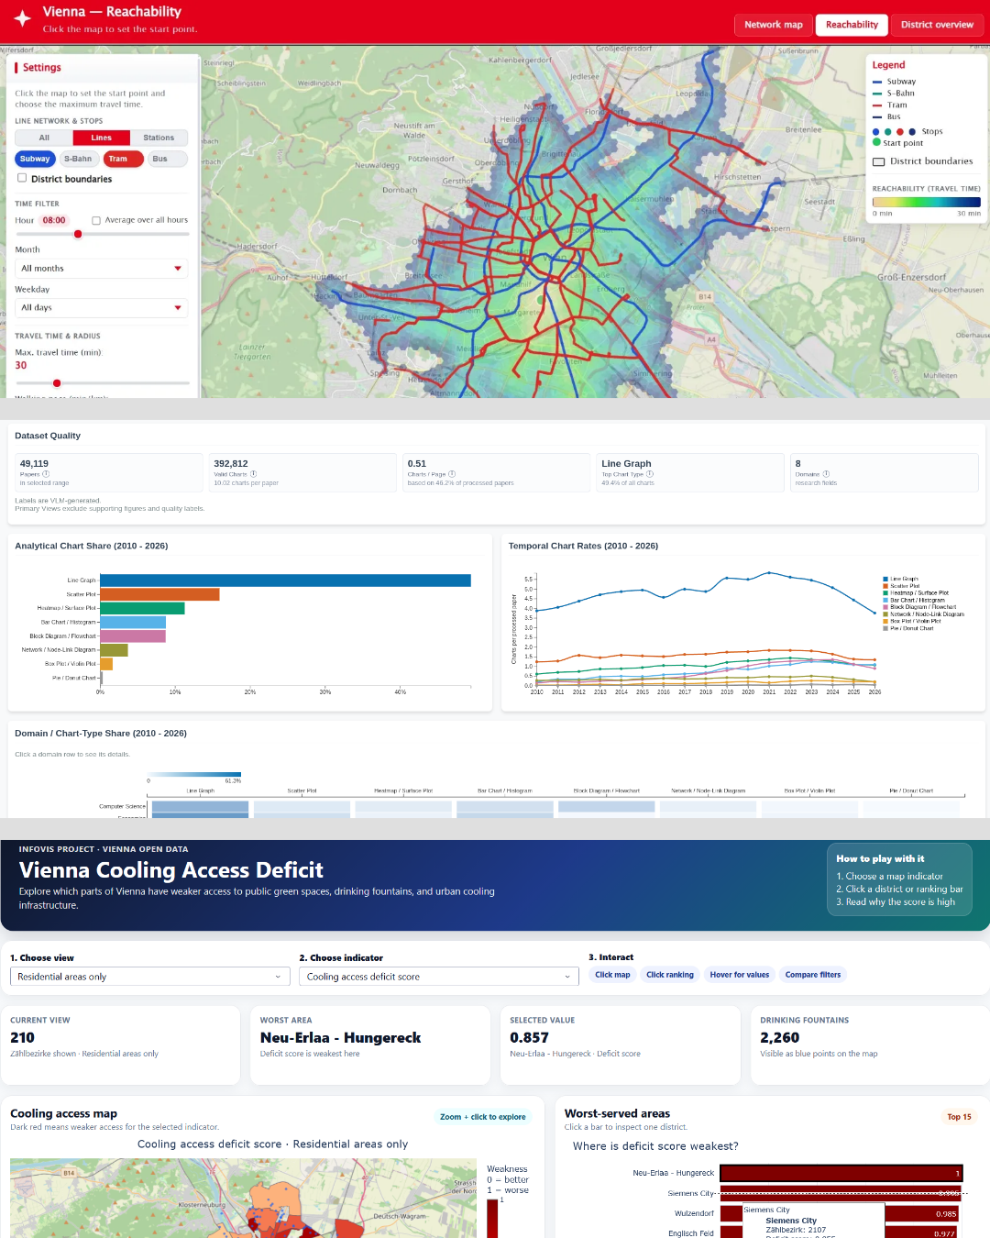Viewport: 990px width, 1238px height.
Task: Open info icon beside Valid Charts
Action: [x=253, y=474]
